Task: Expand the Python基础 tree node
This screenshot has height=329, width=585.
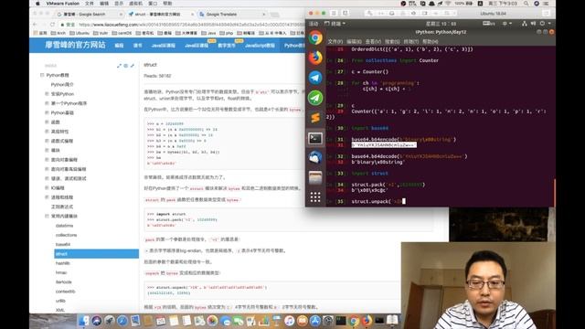Action: tap(47, 112)
